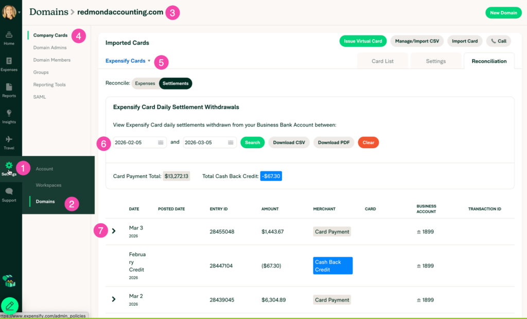Open Domain Members in the domain menu
The width and height of the screenshot is (527, 319).
click(x=52, y=60)
